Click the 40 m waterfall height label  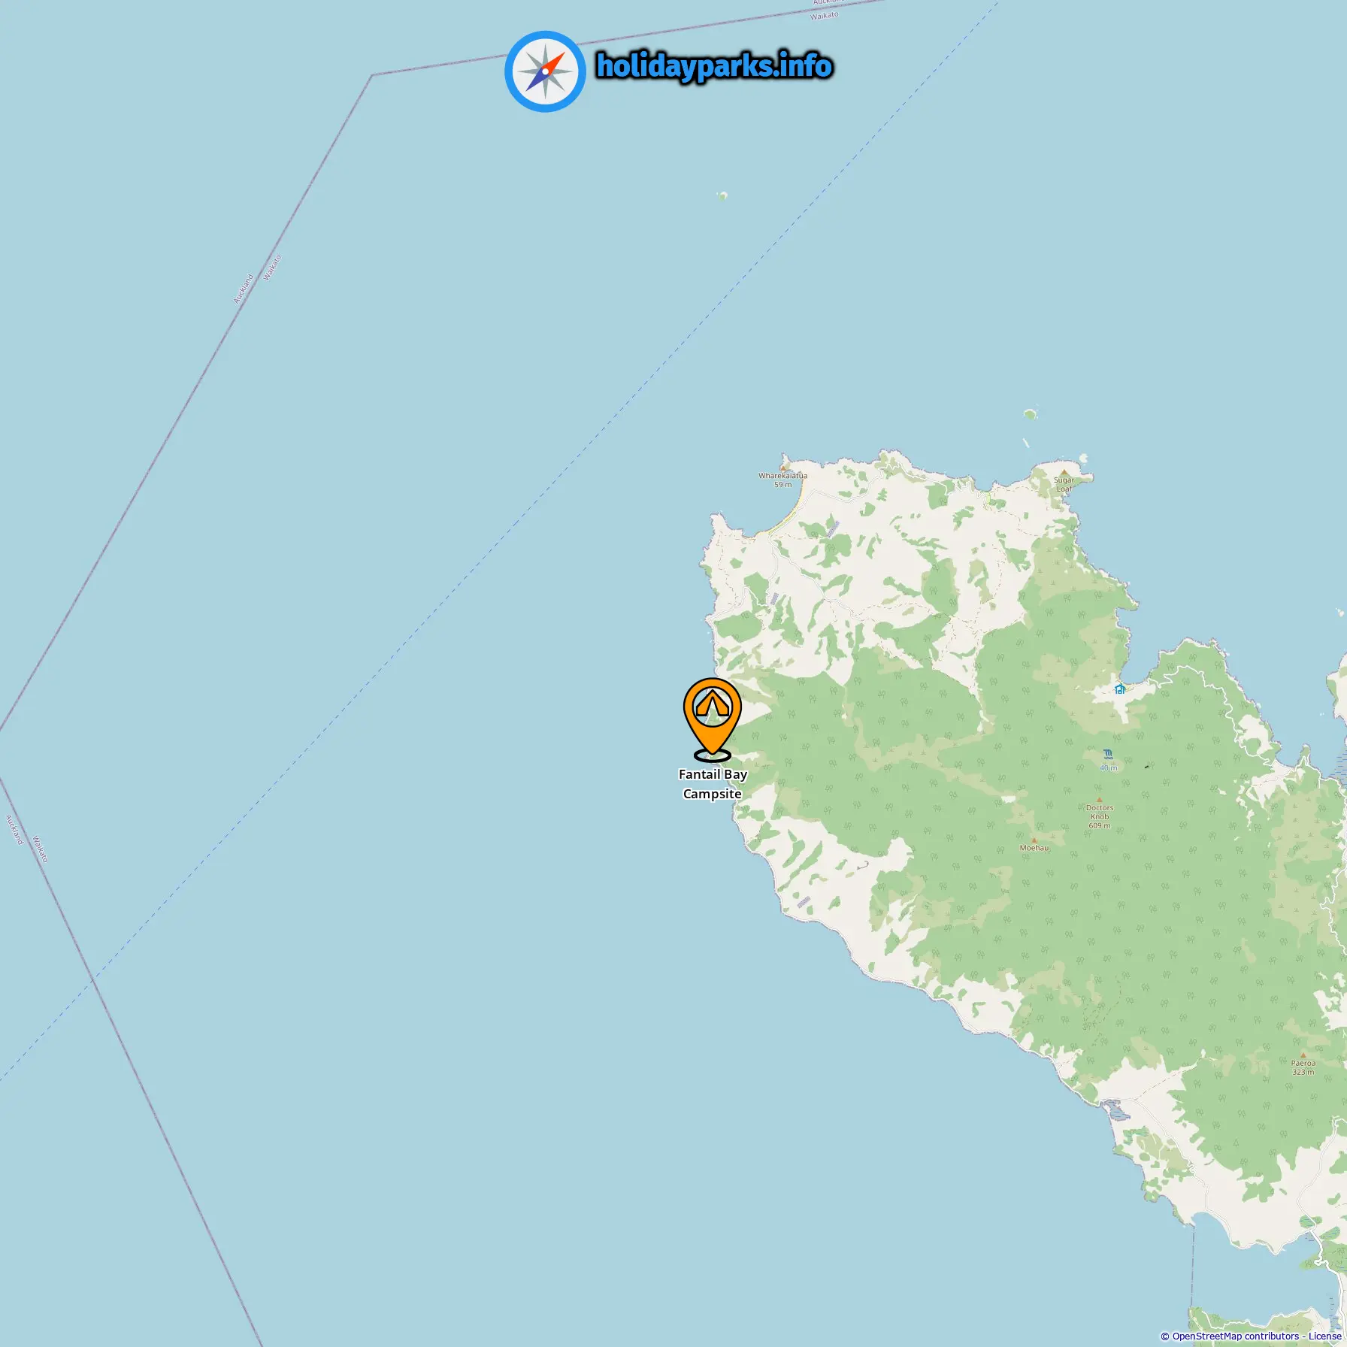(1109, 768)
